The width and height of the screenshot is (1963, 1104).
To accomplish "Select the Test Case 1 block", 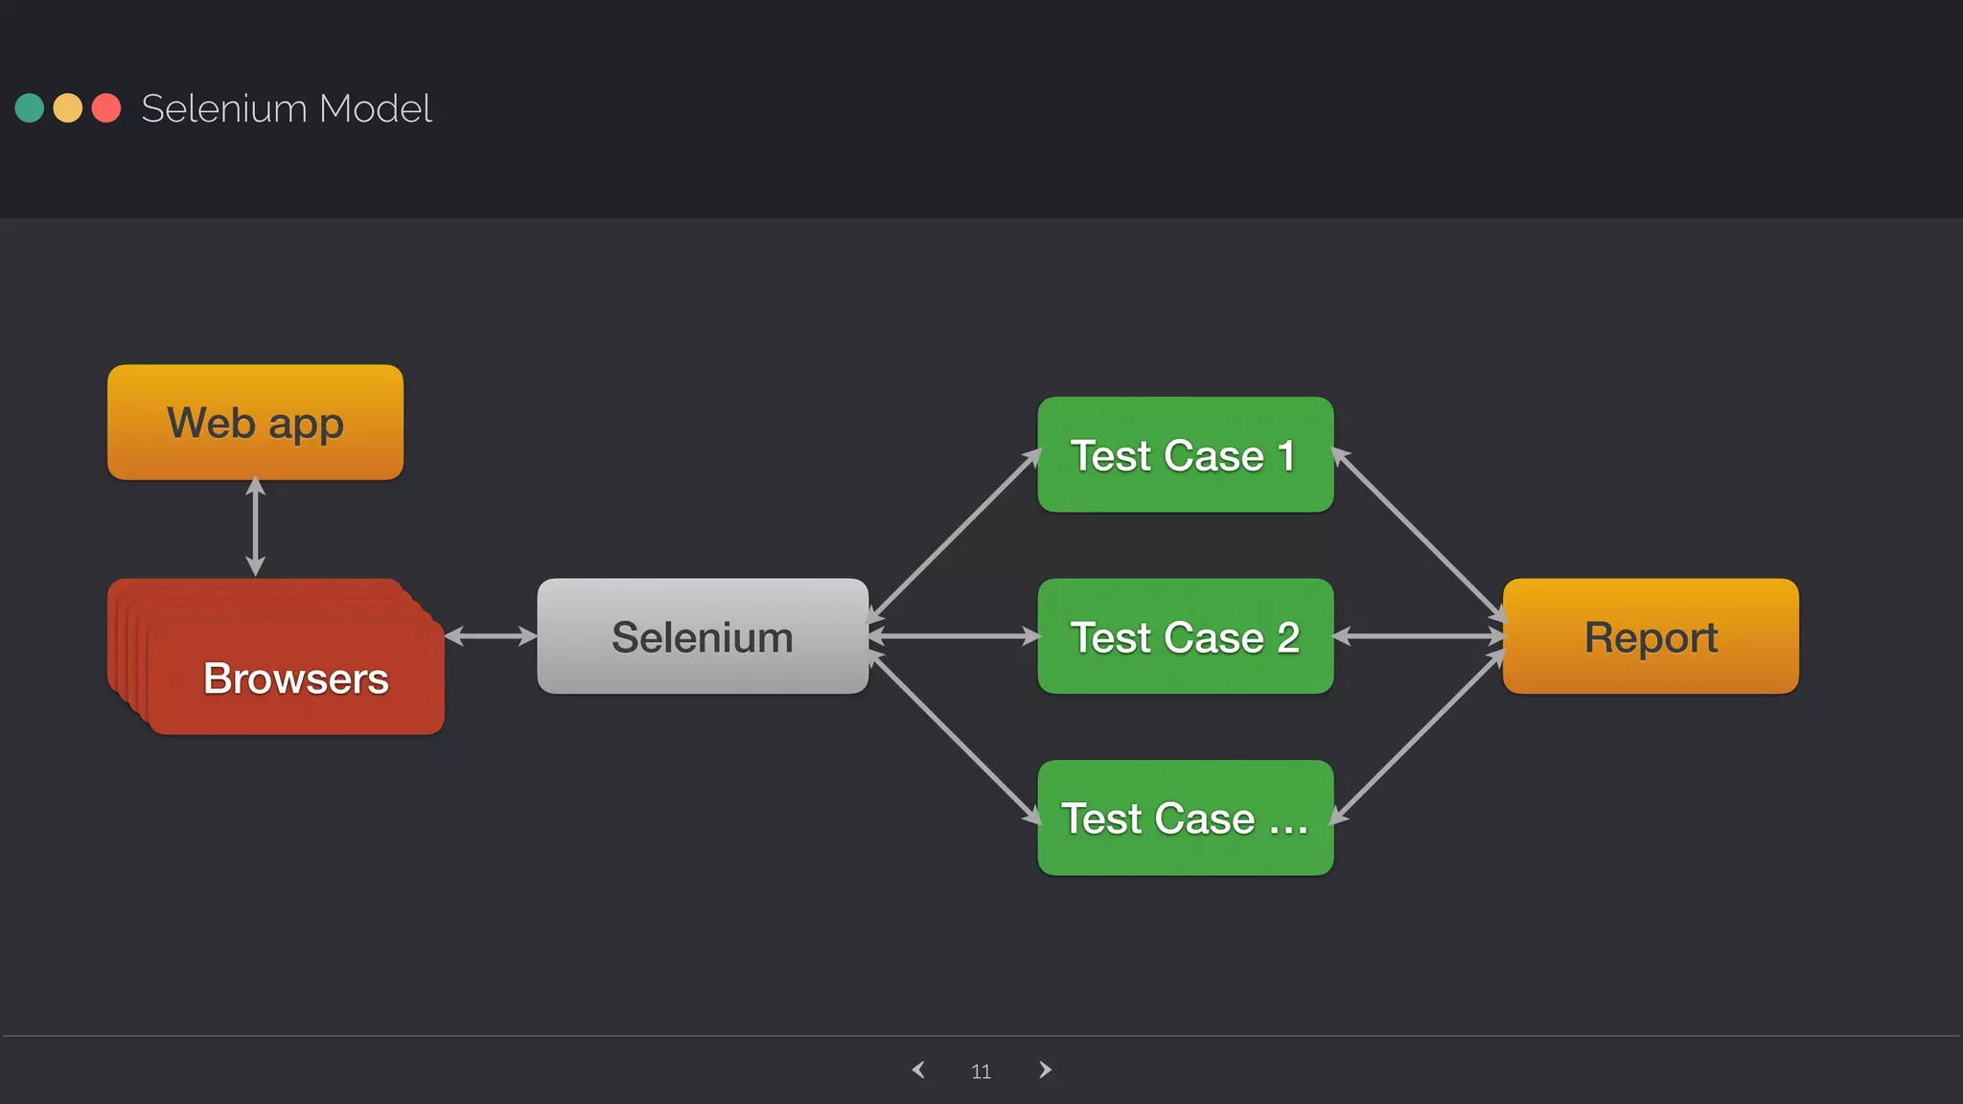I will pyautogui.click(x=1185, y=455).
